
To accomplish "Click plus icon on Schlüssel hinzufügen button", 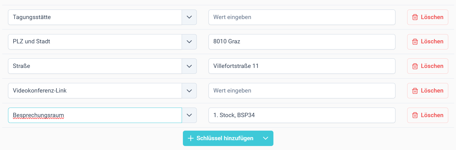I will point(191,138).
